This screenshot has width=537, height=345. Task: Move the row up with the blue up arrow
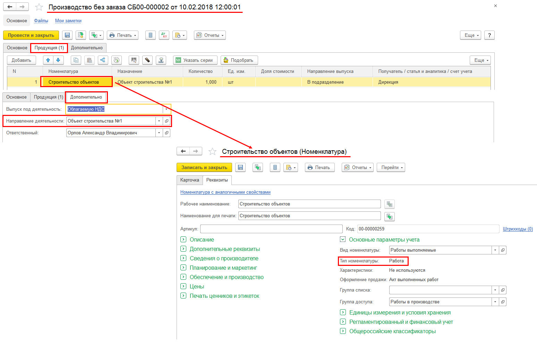[x=48, y=60]
